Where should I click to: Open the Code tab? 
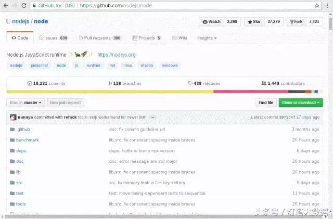click(x=20, y=38)
